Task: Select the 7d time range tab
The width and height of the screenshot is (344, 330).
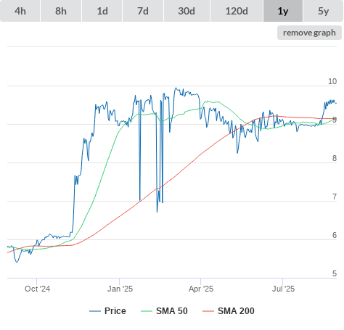Action: tap(143, 11)
